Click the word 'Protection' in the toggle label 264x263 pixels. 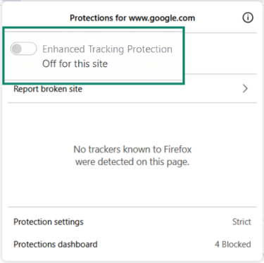pyautogui.click(x=150, y=49)
